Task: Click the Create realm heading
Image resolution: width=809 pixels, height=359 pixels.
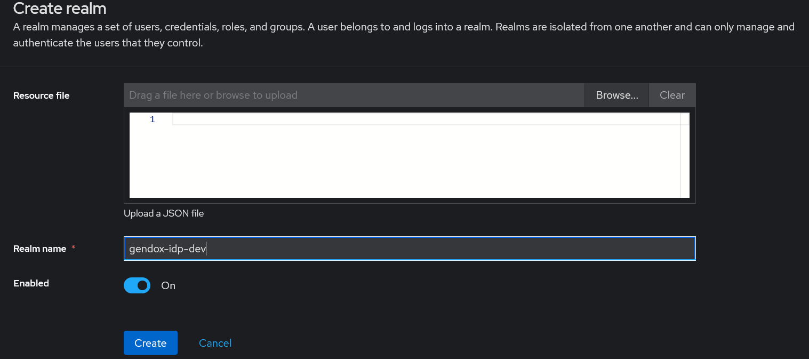Action: pos(60,9)
